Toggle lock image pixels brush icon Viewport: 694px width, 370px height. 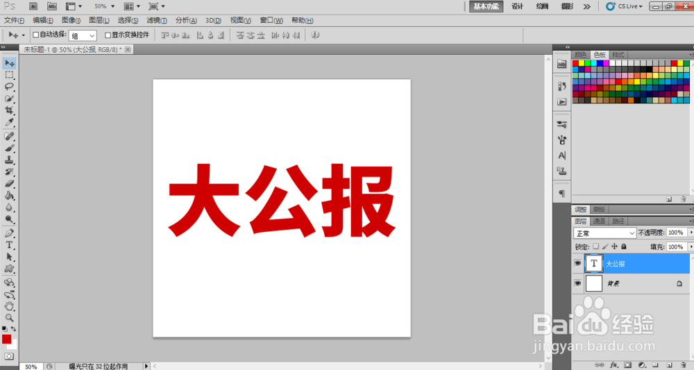(605, 246)
